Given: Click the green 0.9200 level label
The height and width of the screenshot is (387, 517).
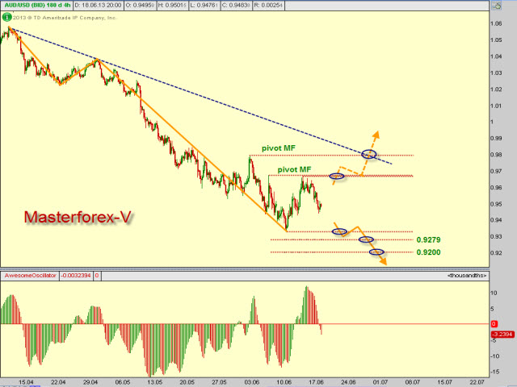Looking at the screenshot, I should [x=428, y=252].
